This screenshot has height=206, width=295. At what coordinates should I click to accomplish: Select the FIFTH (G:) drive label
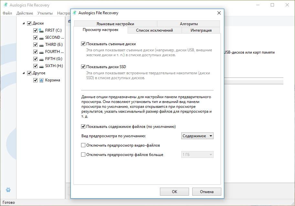coord(54,59)
